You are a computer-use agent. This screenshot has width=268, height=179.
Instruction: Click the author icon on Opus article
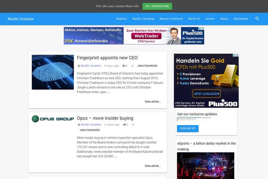point(79,125)
